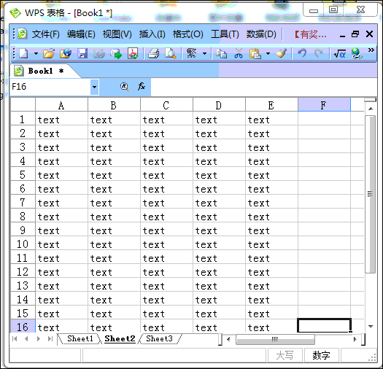
Task: Export to PDF using toolbar icon
Action: click(x=133, y=53)
